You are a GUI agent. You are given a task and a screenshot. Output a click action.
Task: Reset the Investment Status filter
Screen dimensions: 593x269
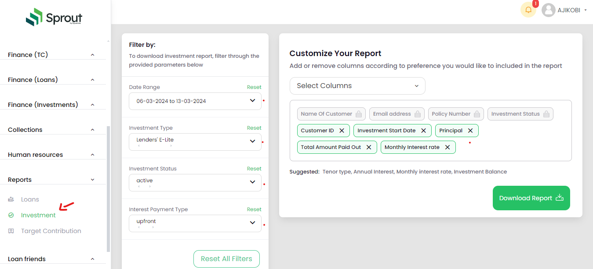click(254, 169)
